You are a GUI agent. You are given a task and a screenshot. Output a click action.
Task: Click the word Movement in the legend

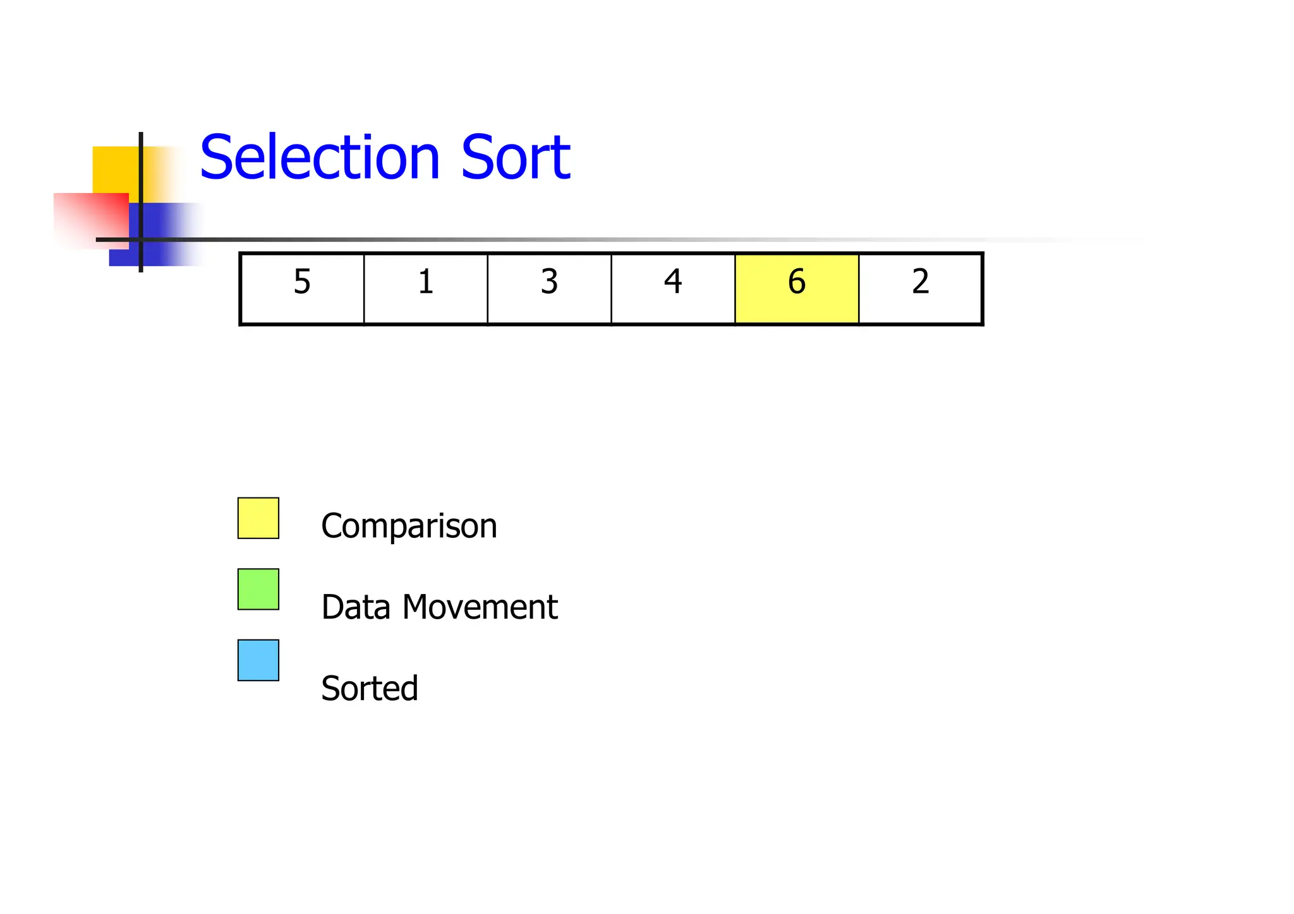tap(480, 607)
